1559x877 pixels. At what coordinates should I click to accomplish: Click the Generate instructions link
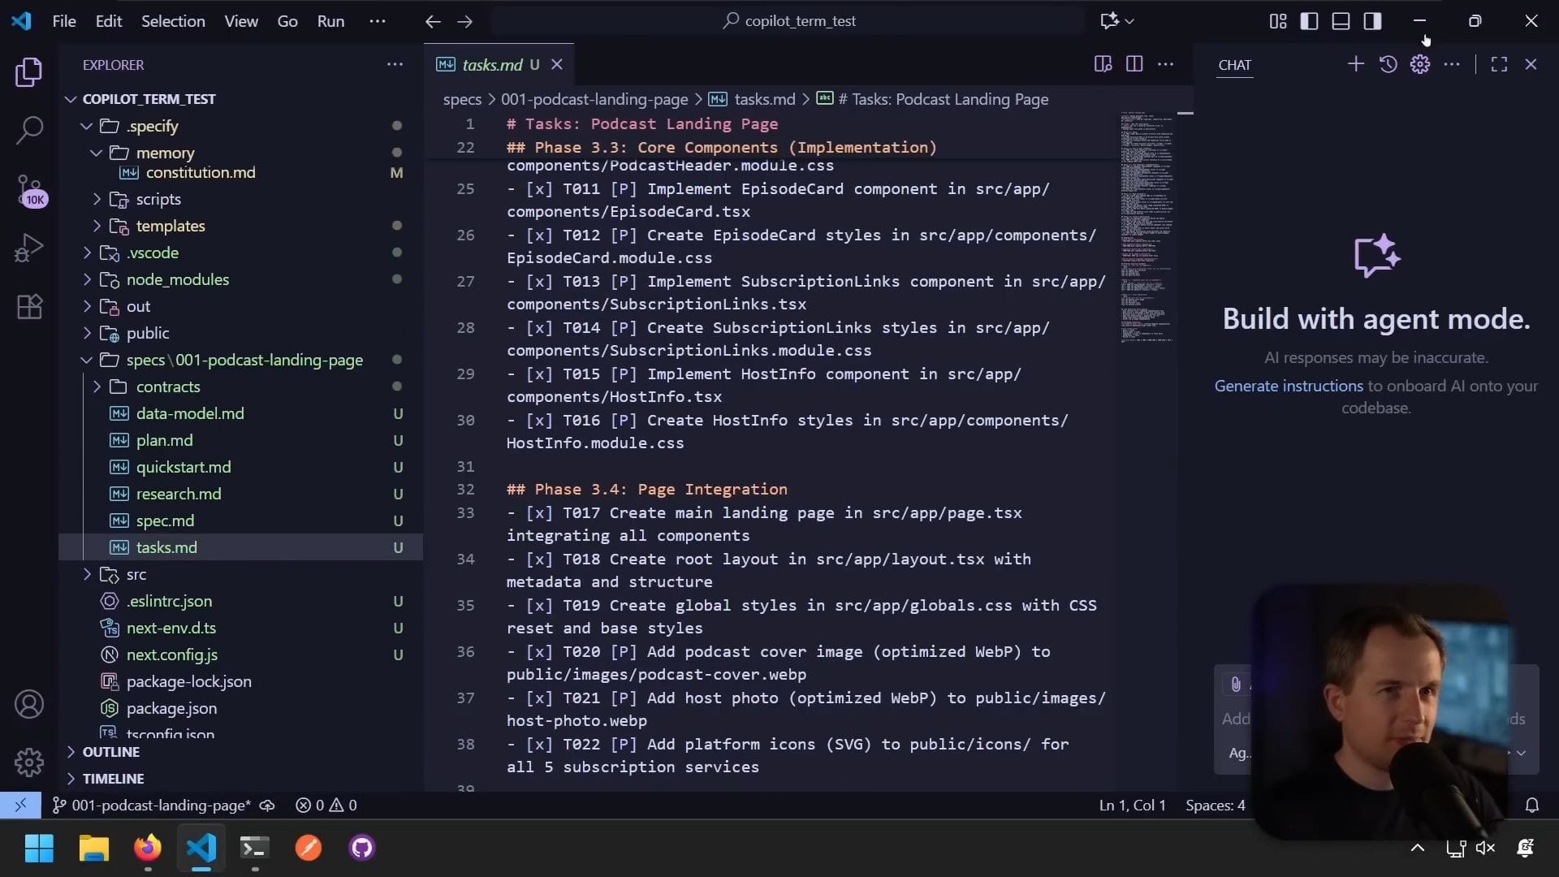(x=1289, y=386)
